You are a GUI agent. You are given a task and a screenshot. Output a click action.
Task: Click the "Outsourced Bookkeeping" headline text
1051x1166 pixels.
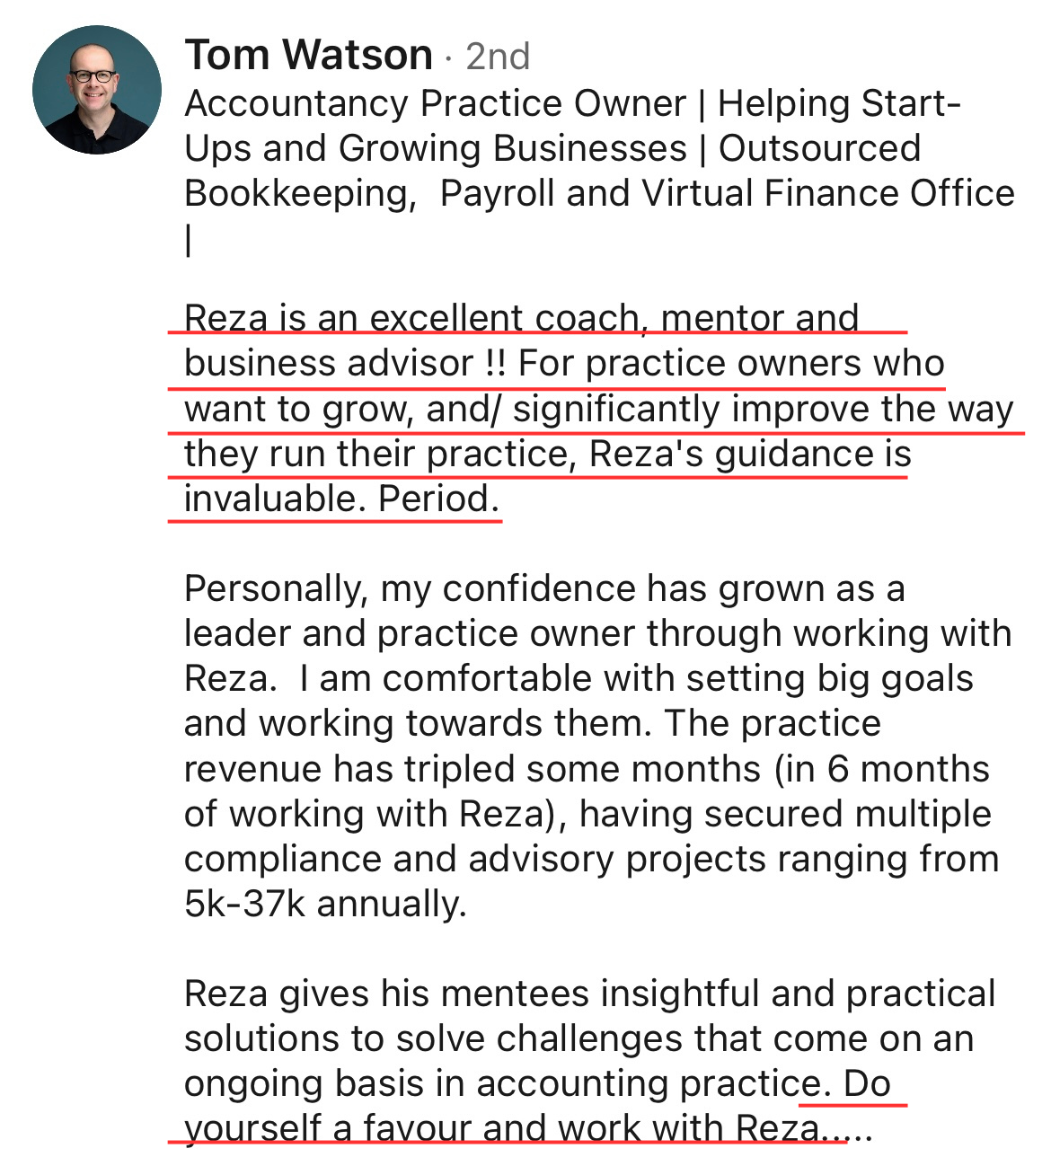tap(552, 172)
